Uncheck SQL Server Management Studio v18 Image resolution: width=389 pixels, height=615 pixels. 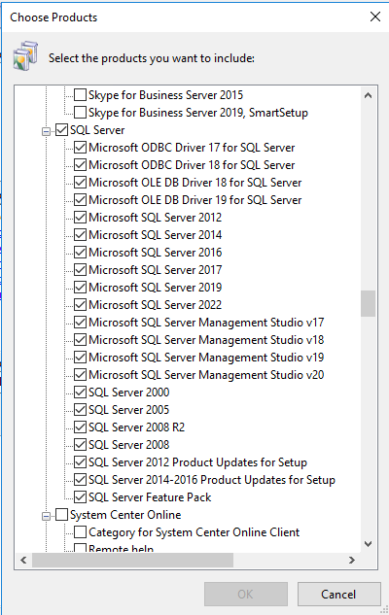coord(80,340)
